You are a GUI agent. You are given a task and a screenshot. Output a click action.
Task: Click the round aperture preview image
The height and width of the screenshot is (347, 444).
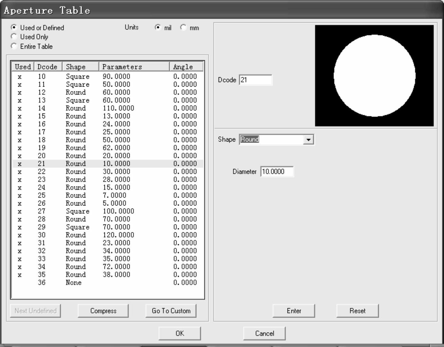375,76
